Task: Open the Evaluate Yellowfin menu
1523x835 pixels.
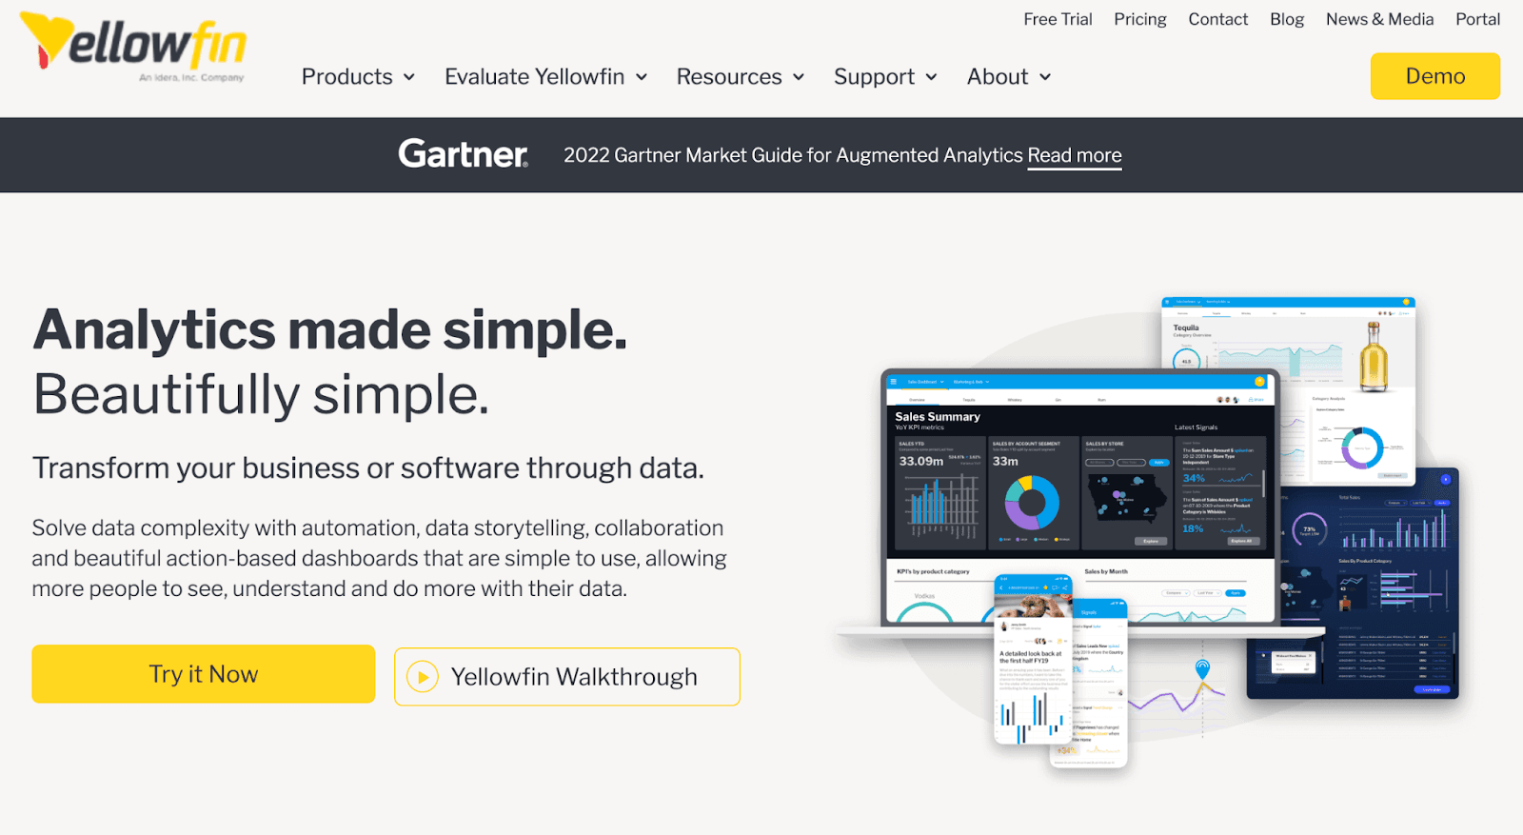Action: (x=545, y=76)
